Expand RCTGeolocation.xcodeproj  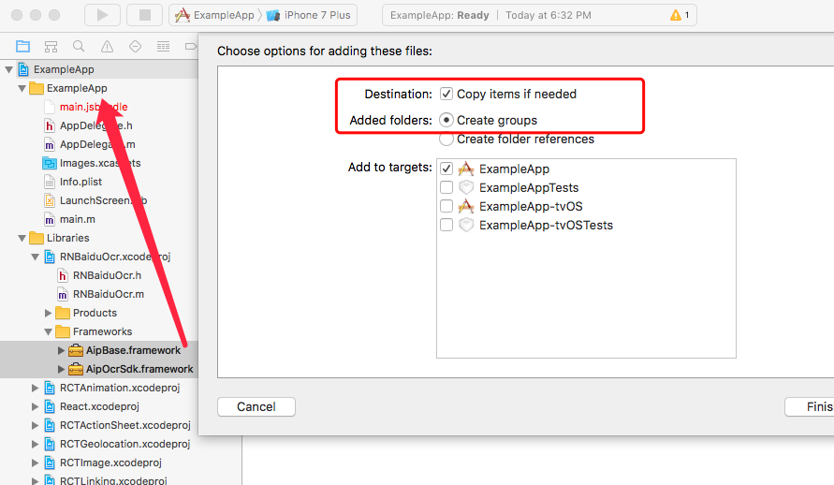point(36,444)
